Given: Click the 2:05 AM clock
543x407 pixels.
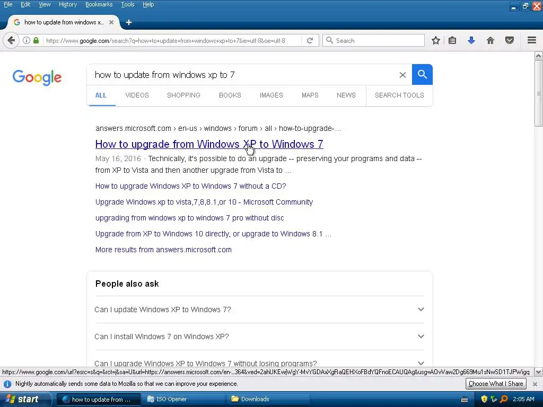Looking at the screenshot, I should pyautogui.click(x=523, y=399).
